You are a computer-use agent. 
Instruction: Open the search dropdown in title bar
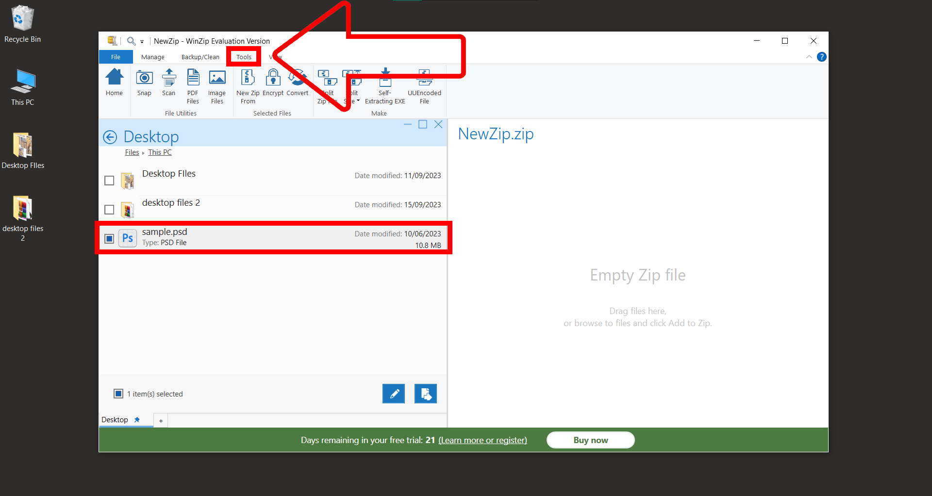coord(141,41)
